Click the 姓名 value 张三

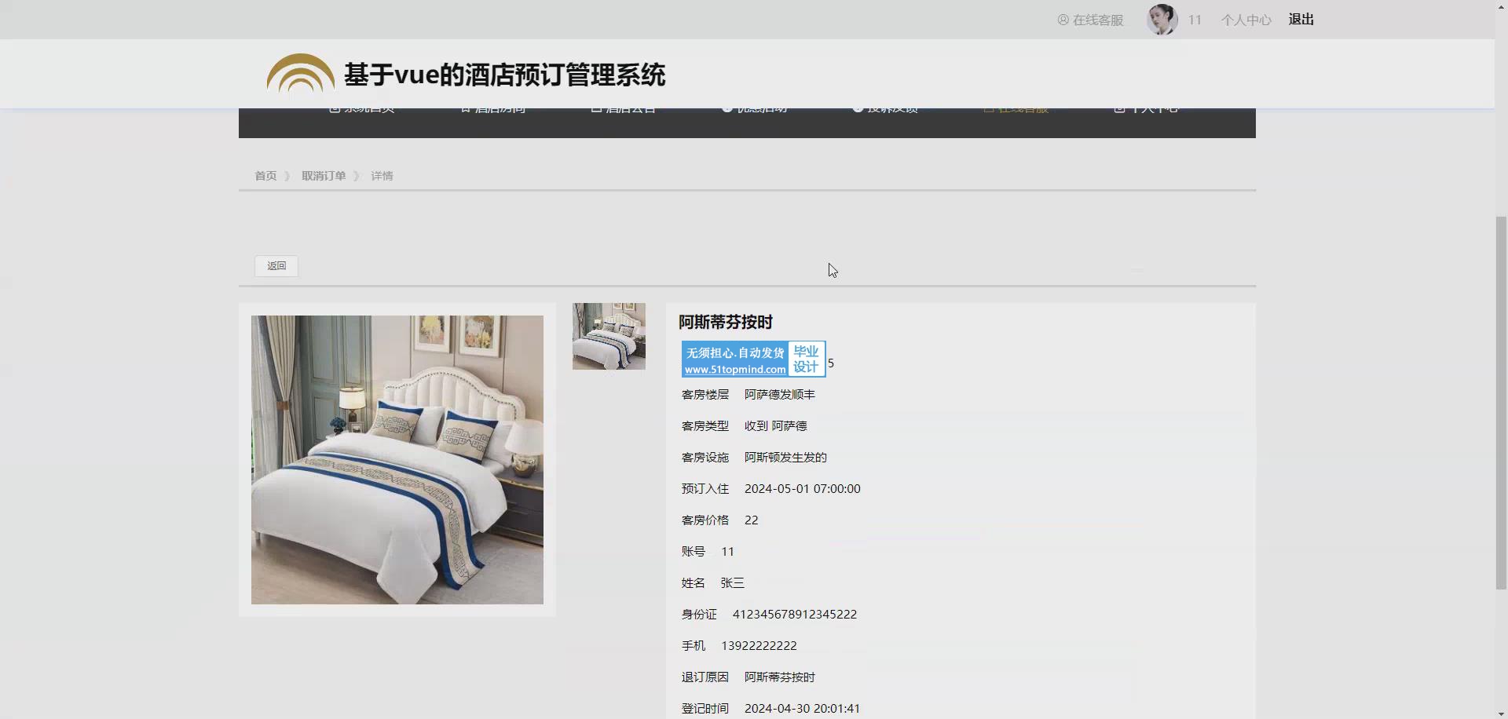pos(732,583)
